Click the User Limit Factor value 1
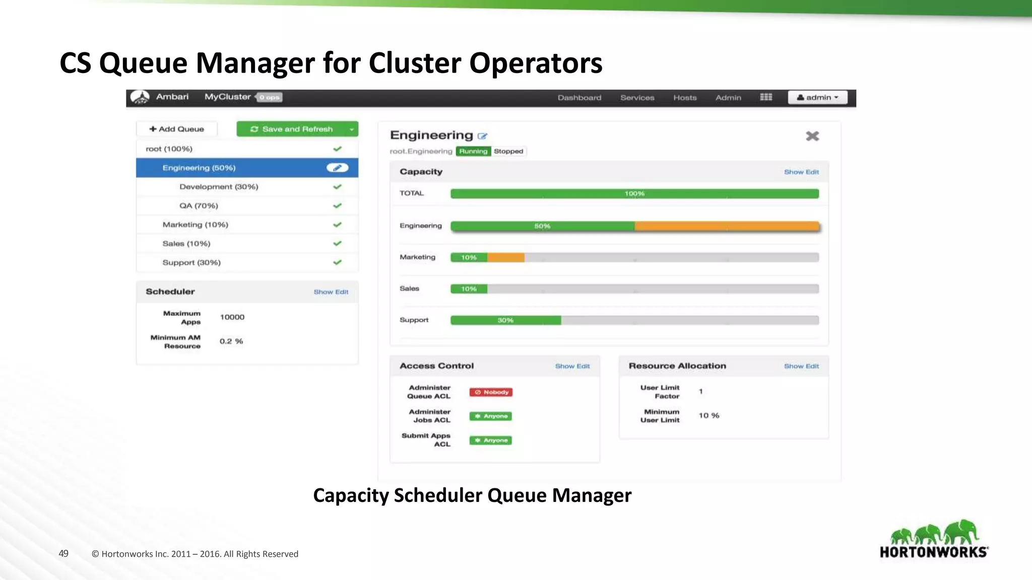The width and height of the screenshot is (1032, 580). [x=700, y=391]
